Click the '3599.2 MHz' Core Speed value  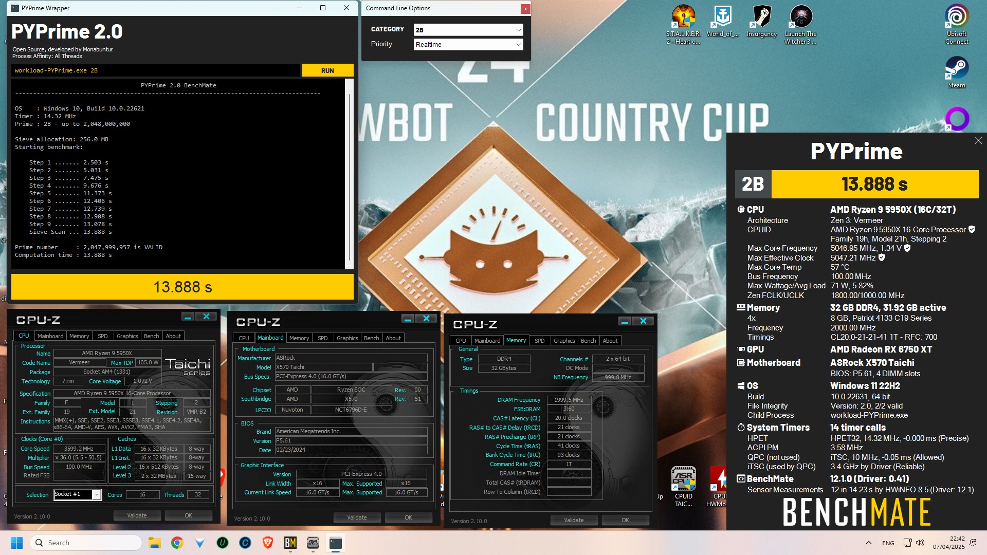(79, 449)
